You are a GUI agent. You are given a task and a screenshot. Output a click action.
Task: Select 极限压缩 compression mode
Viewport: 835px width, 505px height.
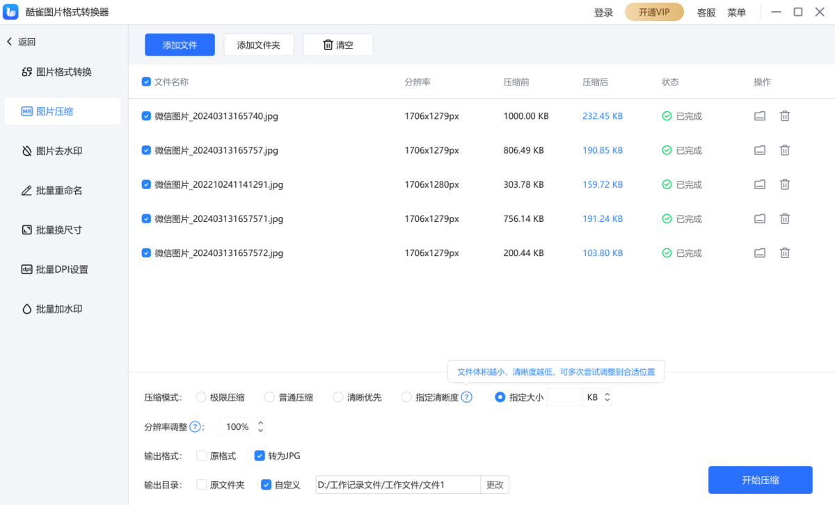point(201,397)
